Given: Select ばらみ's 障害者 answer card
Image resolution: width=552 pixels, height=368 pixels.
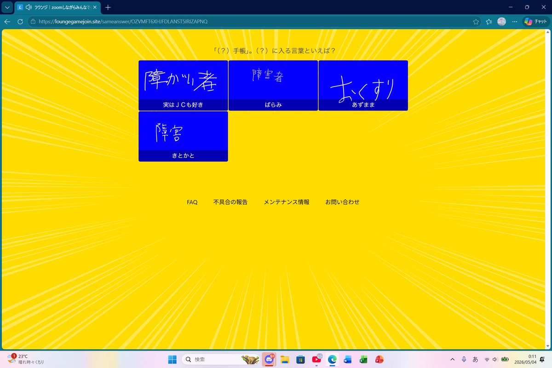Looking at the screenshot, I should point(273,86).
